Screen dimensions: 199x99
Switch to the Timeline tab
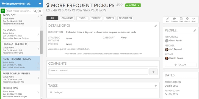click(x=96, y=18)
